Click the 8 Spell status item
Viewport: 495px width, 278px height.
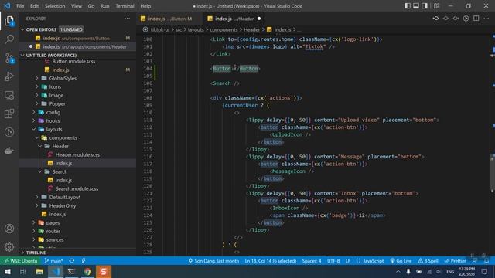pos(428,261)
